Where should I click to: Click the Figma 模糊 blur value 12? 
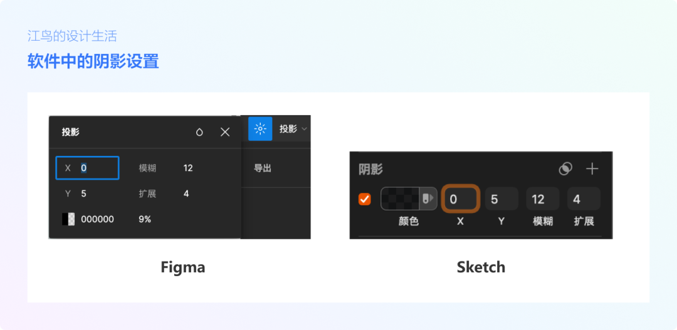coord(188,168)
